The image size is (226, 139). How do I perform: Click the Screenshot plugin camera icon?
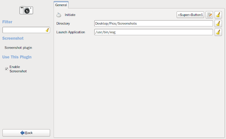[26, 10]
